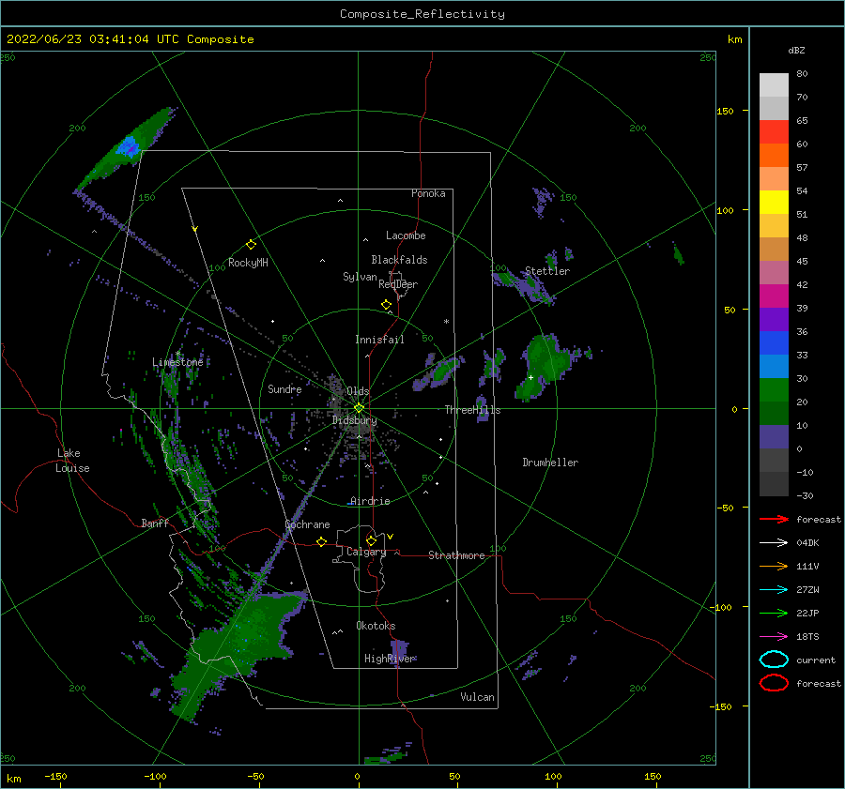Click the yellow diamond marker beside RockyMH

251,245
